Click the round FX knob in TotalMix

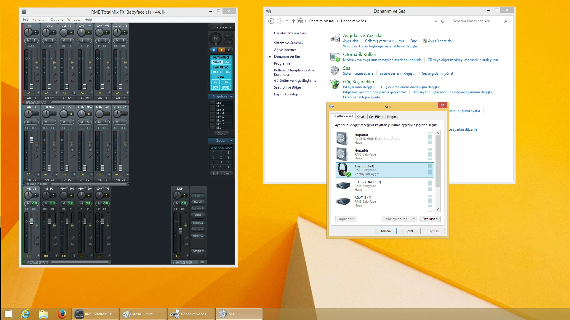point(216,39)
